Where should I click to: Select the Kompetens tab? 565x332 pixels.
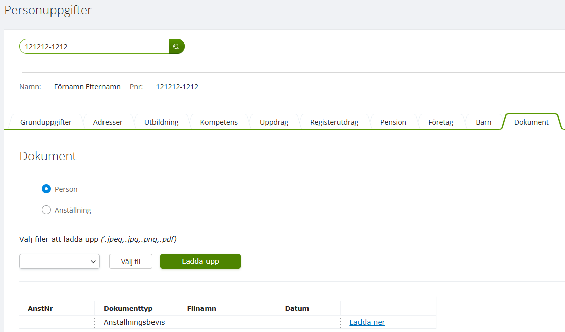point(219,122)
